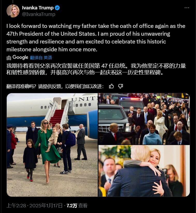The height and width of the screenshot is (213, 196).
Task: Click the 翻译自 英语 link
Action: pyautogui.click(x=41, y=58)
